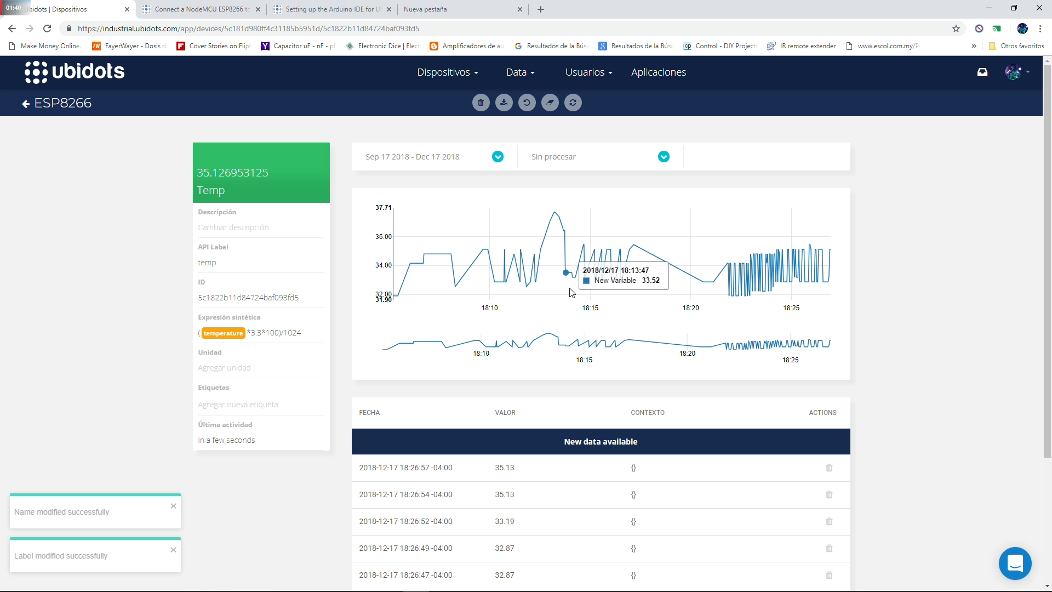
Task: Close the Ubidots Dispositivos tab
Action: [x=127, y=9]
